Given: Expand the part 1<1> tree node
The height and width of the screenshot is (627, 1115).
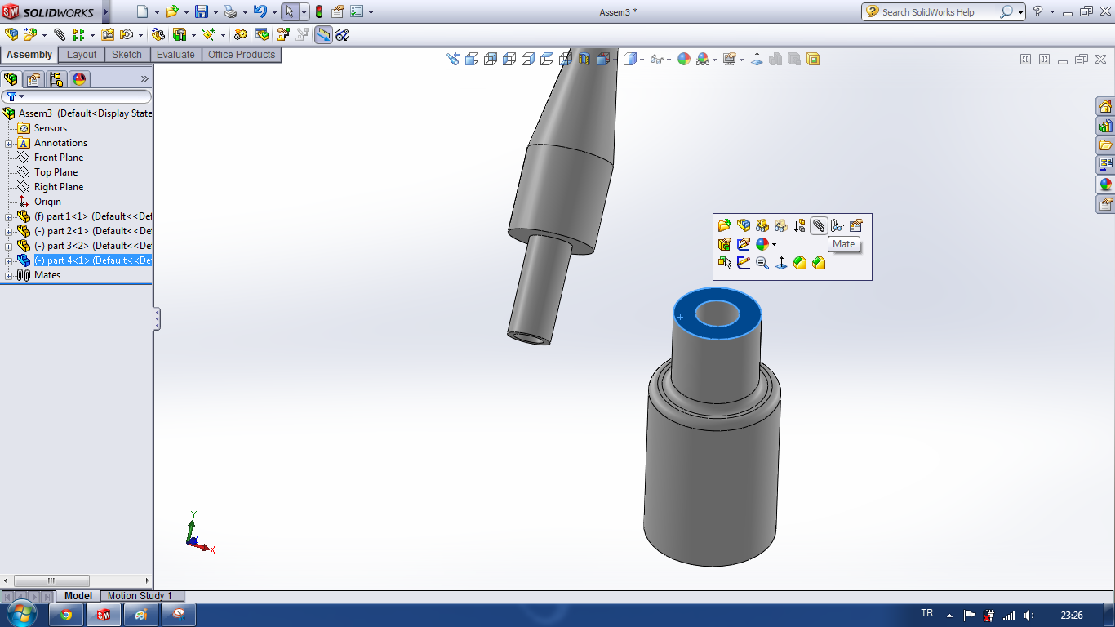Looking at the screenshot, I should [x=9, y=216].
